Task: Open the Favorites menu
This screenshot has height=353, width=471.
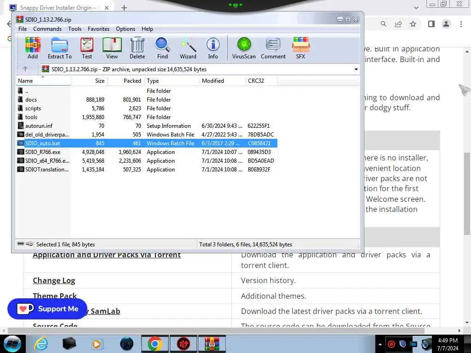Action: [x=98, y=29]
